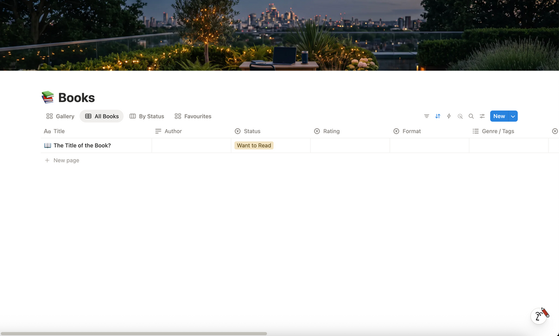Open automations lightning bolt icon

click(449, 116)
